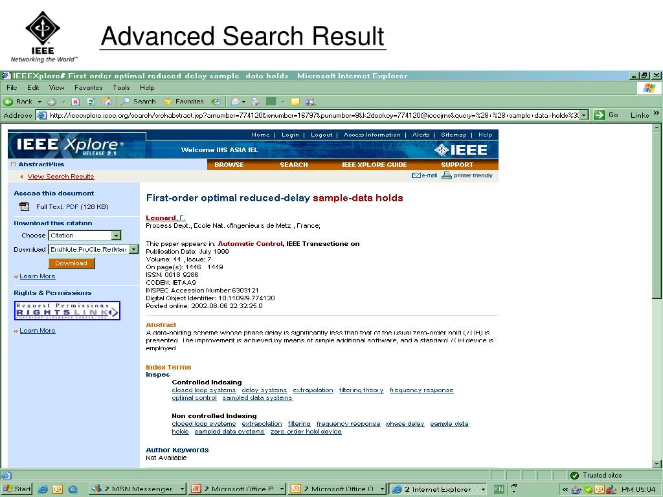The image size is (663, 497).
Task: Click the browser Forward arrow icon
Action: coord(52,102)
